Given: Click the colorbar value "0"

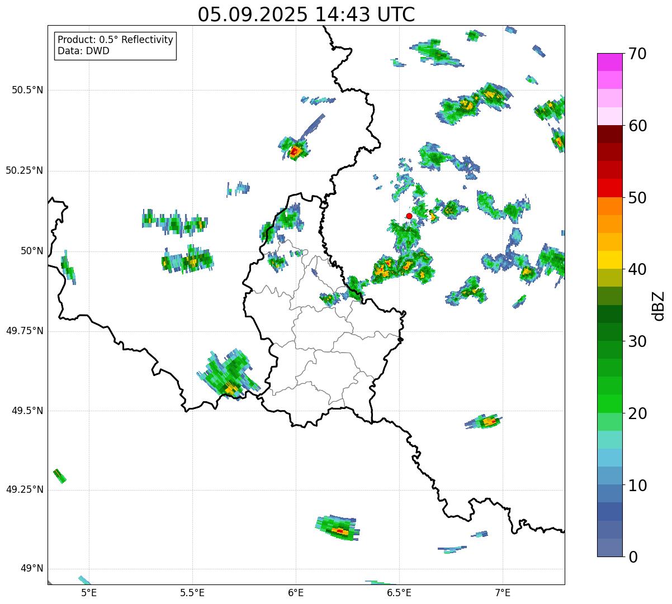Looking at the screenshot, I should point(632,557).
